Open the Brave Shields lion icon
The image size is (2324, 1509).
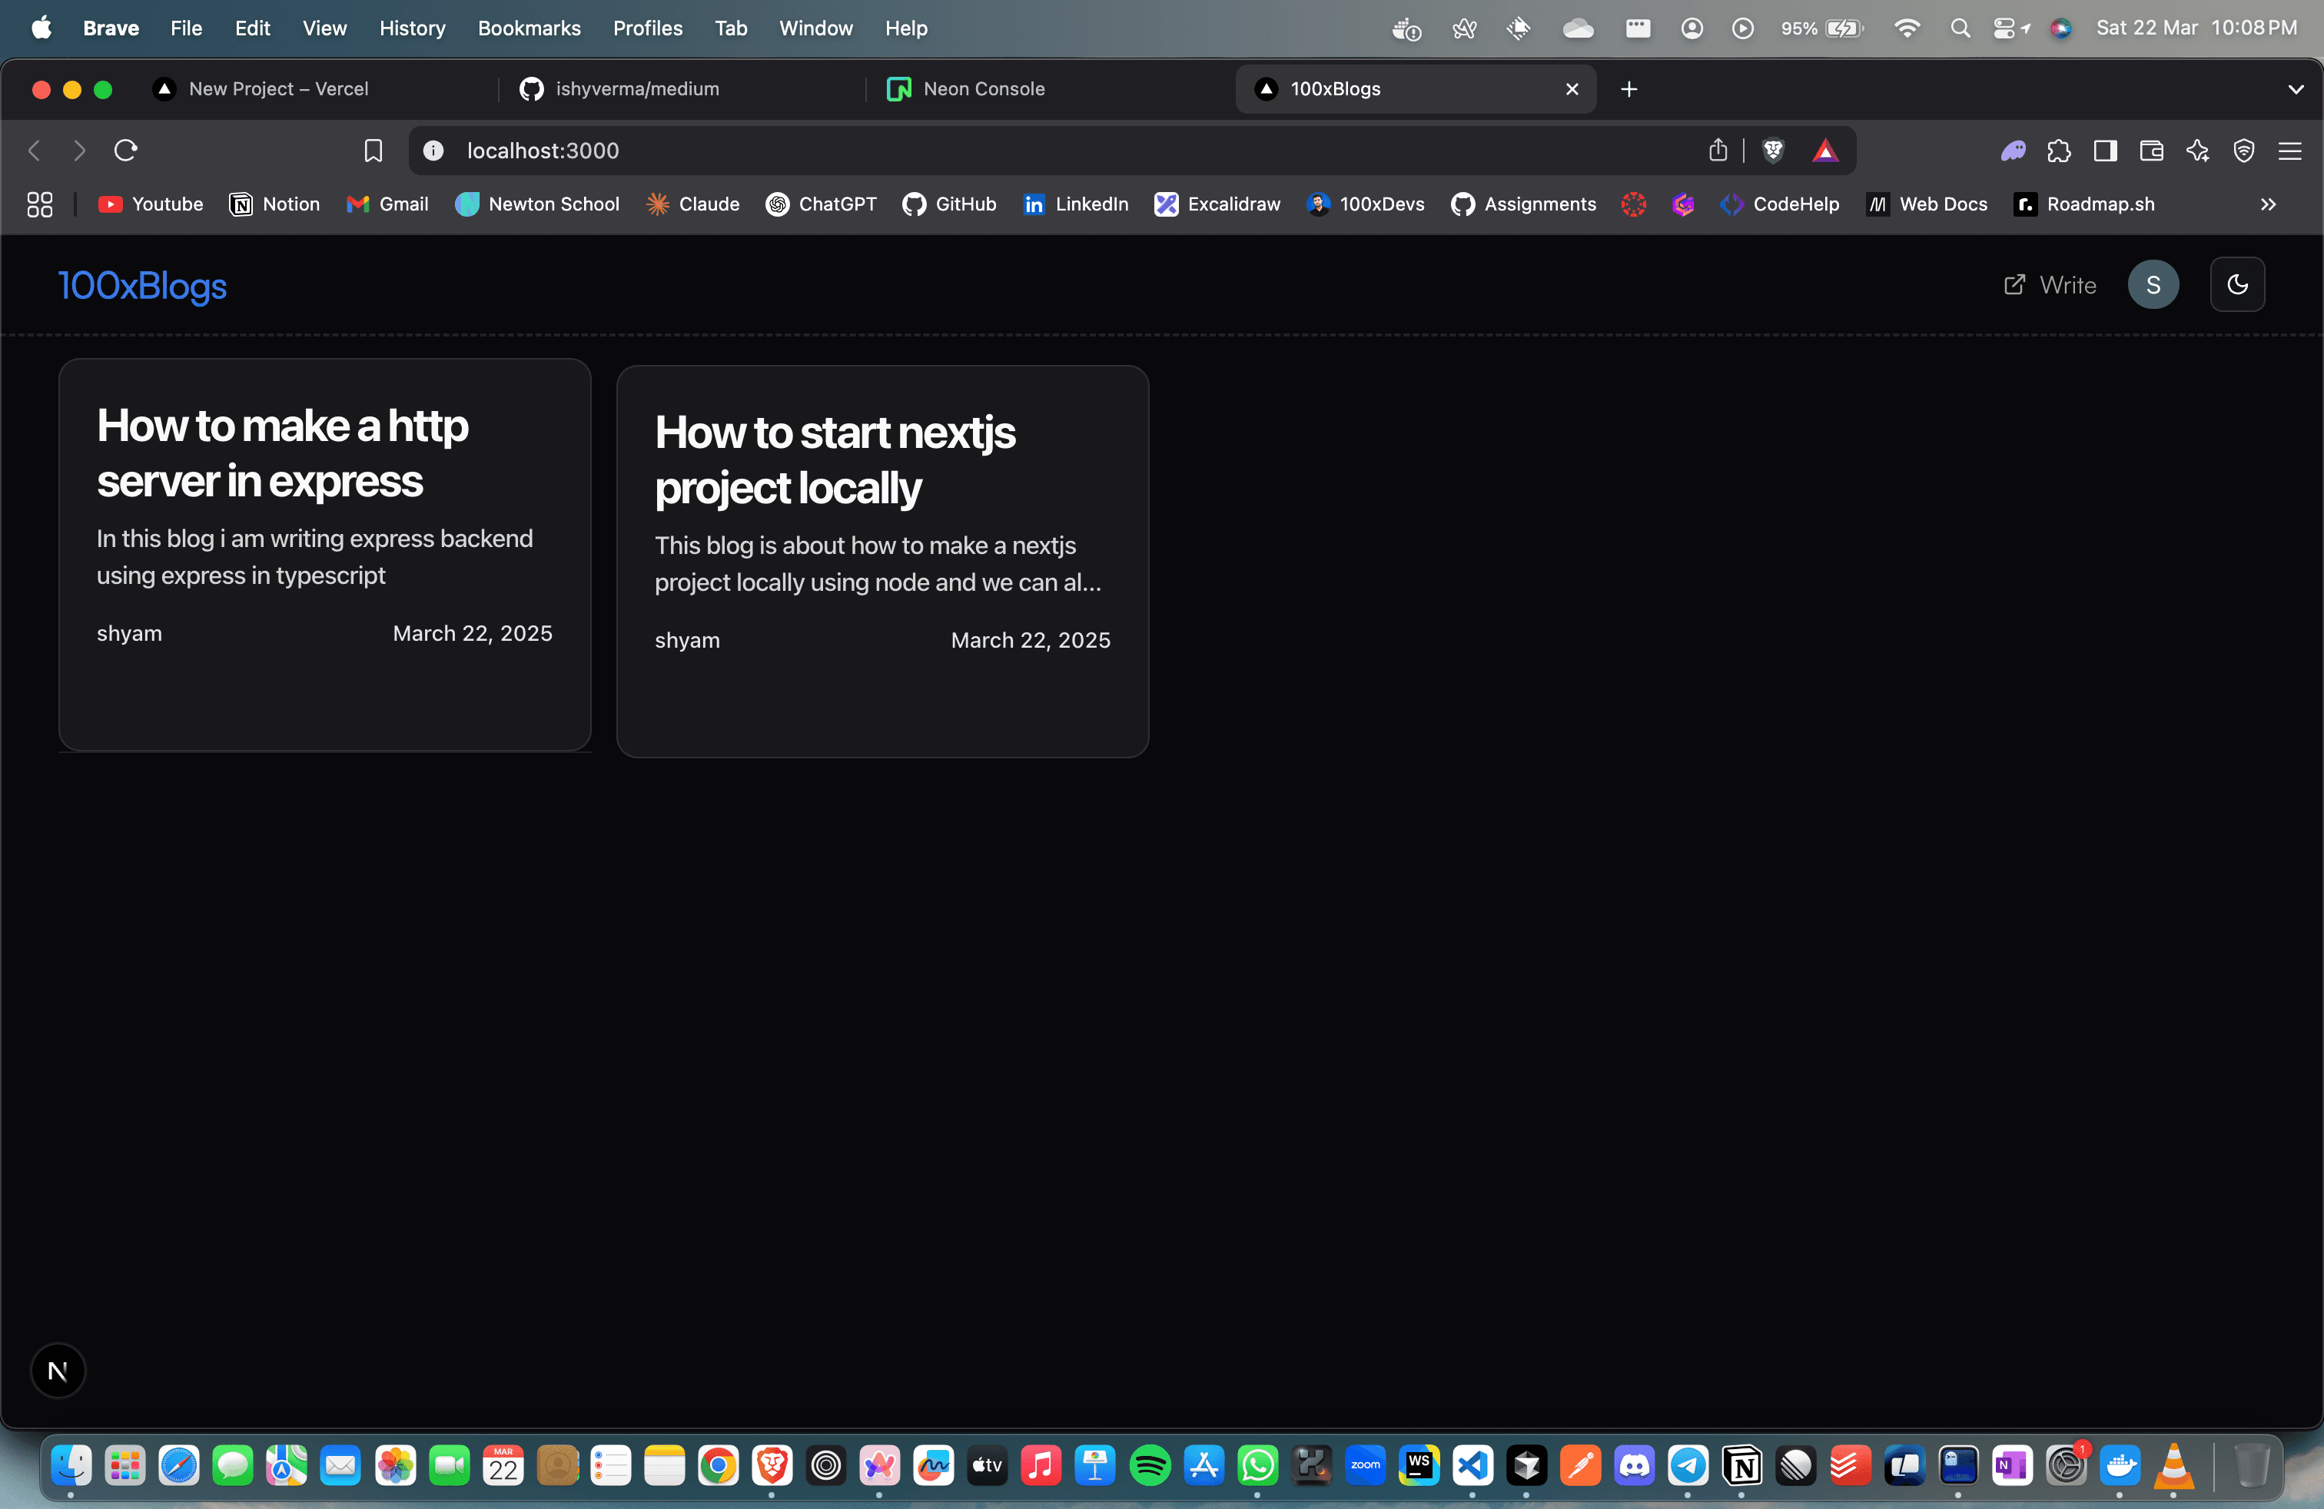tap(1773, 151)
